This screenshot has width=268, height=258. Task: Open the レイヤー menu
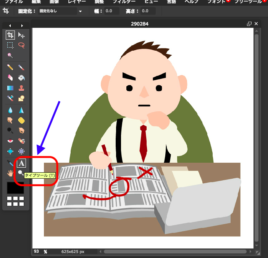coord(77,2)
